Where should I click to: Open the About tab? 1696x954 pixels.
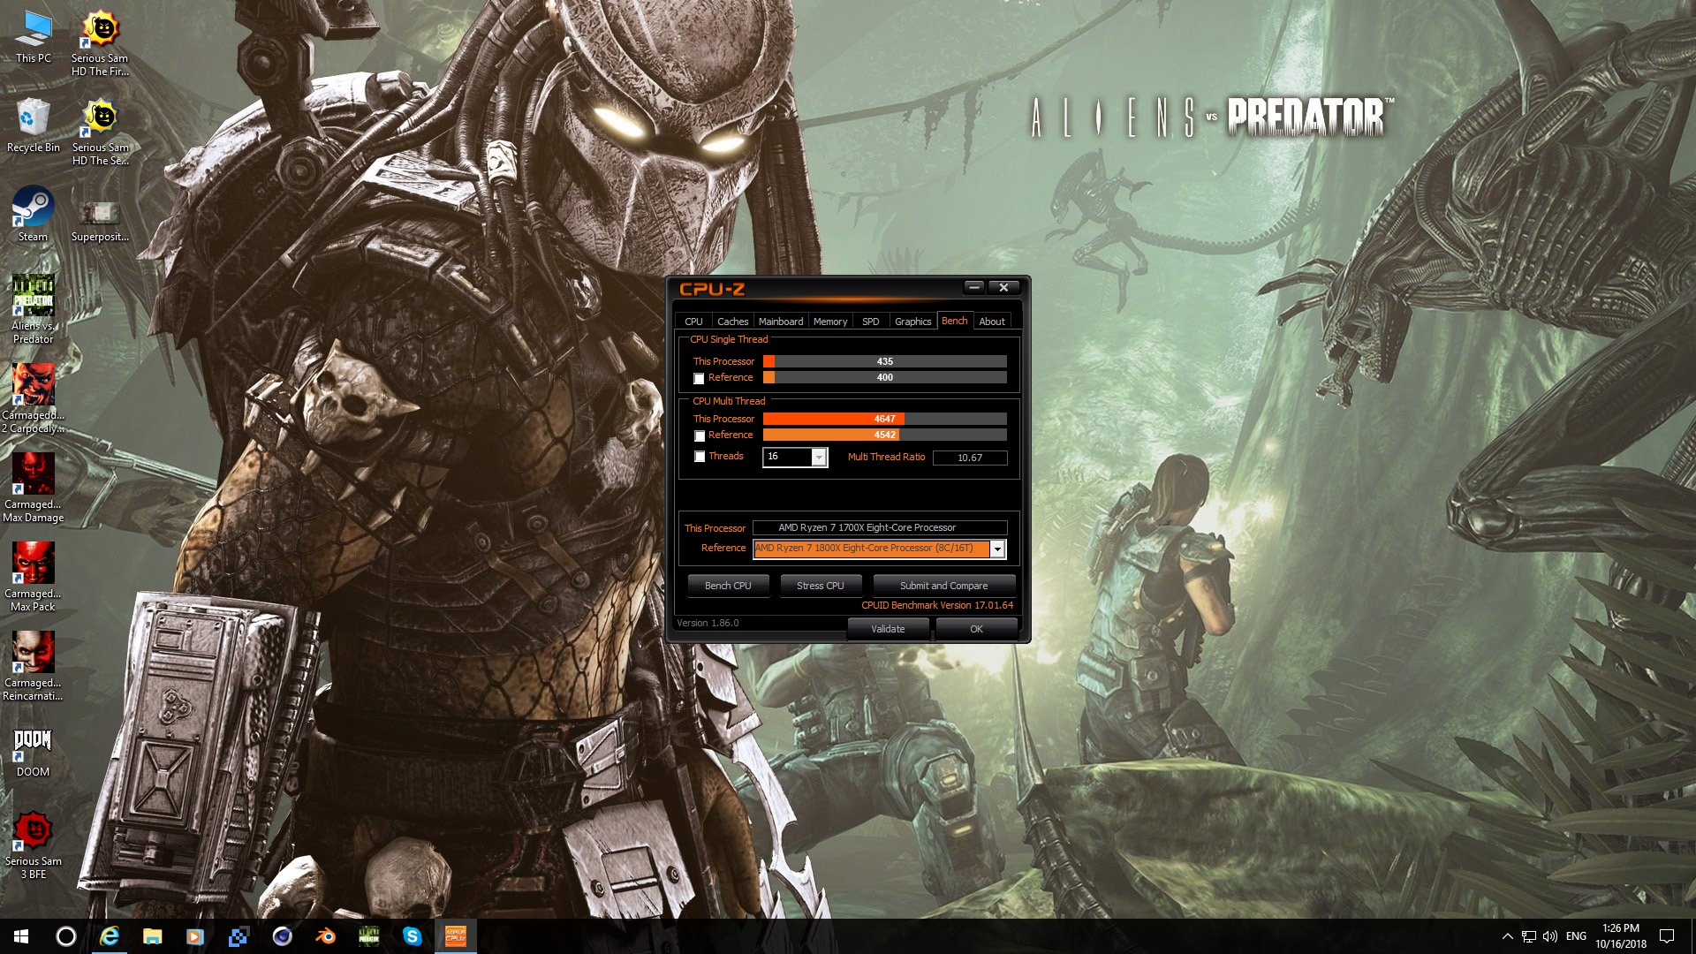click(x=991, y=322)
